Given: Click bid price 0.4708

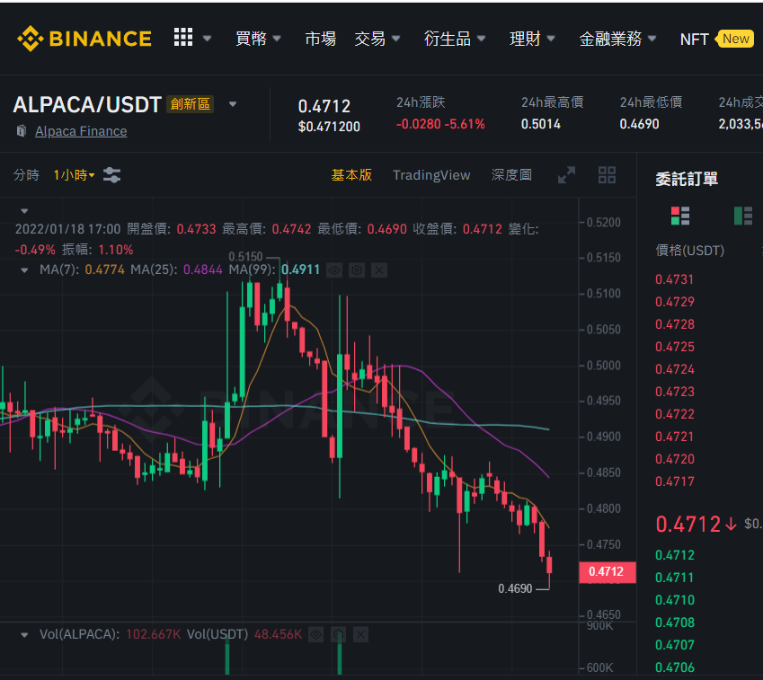Looking at the screenshot, I should [x=674, y=623].
